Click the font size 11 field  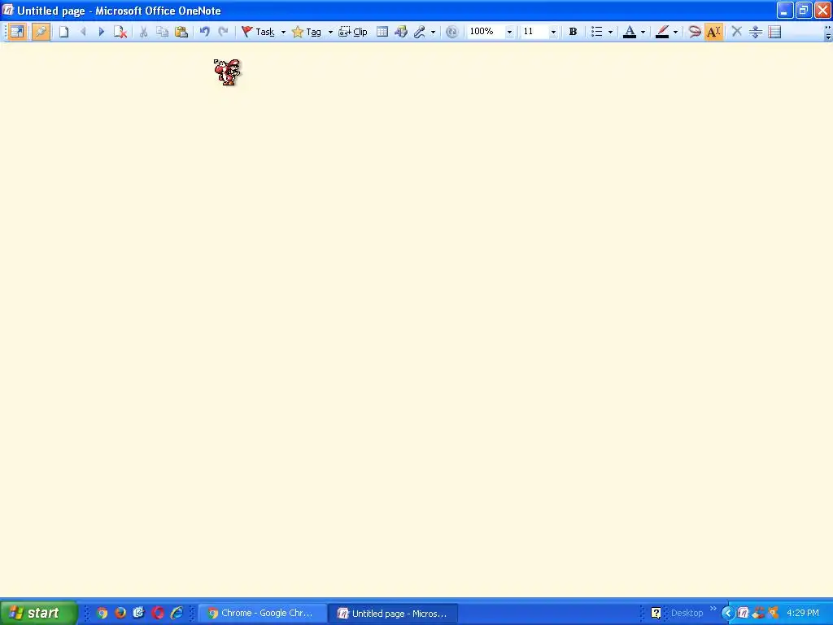coord(534,32)
